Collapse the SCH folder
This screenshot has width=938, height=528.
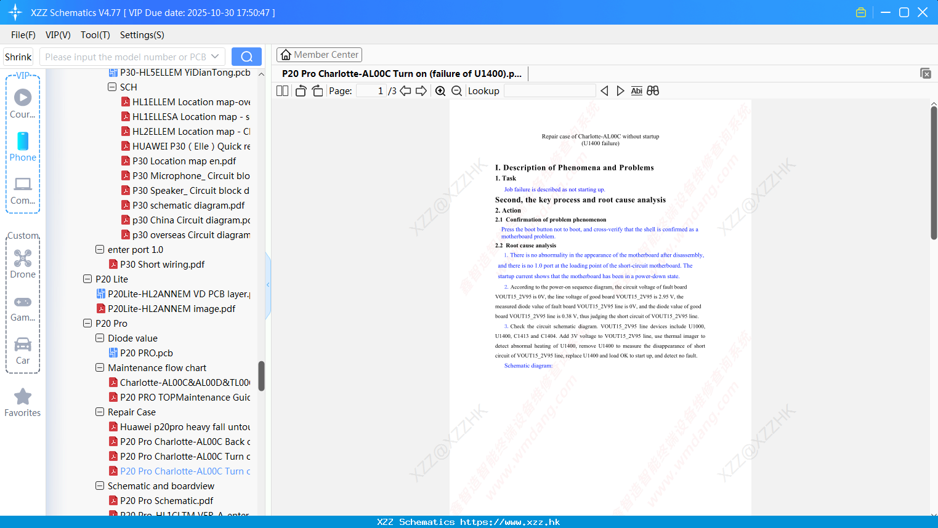click(112, 87)
